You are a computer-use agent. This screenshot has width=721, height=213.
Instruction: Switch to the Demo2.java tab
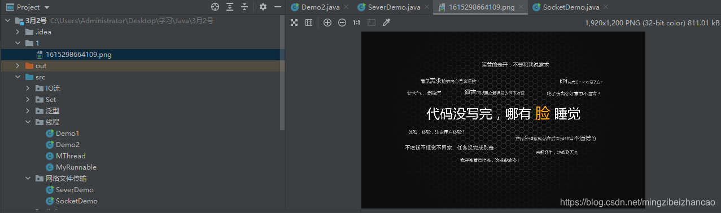pos(320,7)
